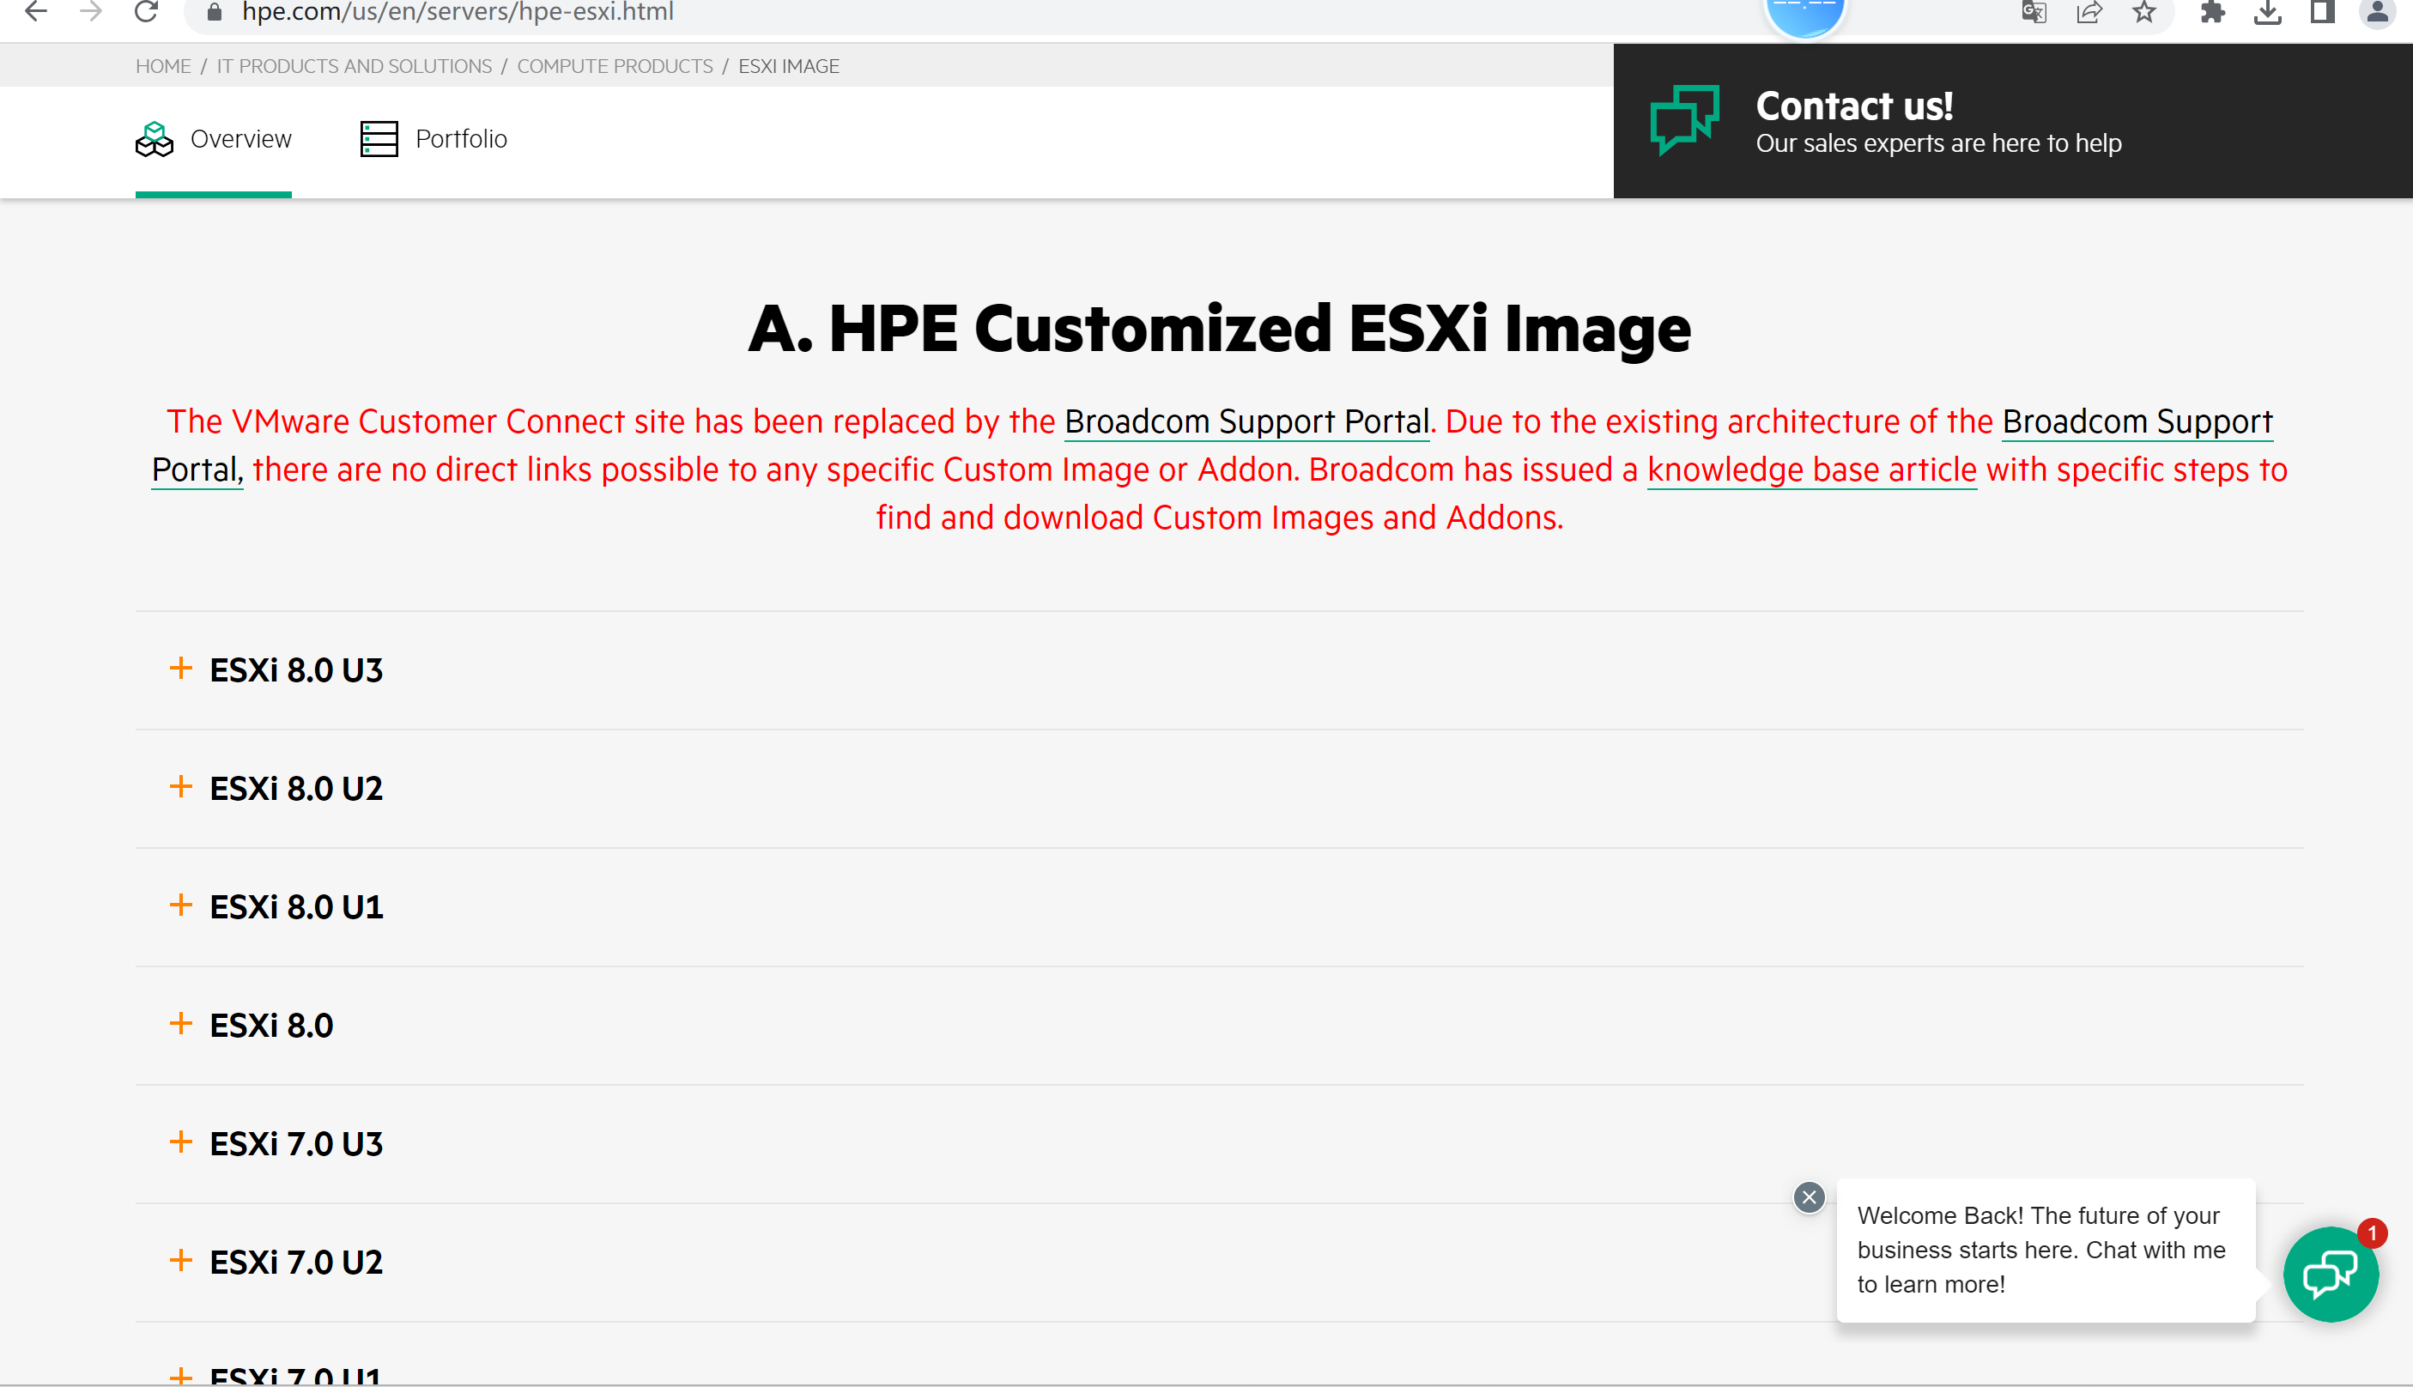Open IT PRODUCTS AND SOLUTIONS breadcrumb
Viewport: 2413px width, 1387px height.
pyautogui.click(x=355, y=67)
